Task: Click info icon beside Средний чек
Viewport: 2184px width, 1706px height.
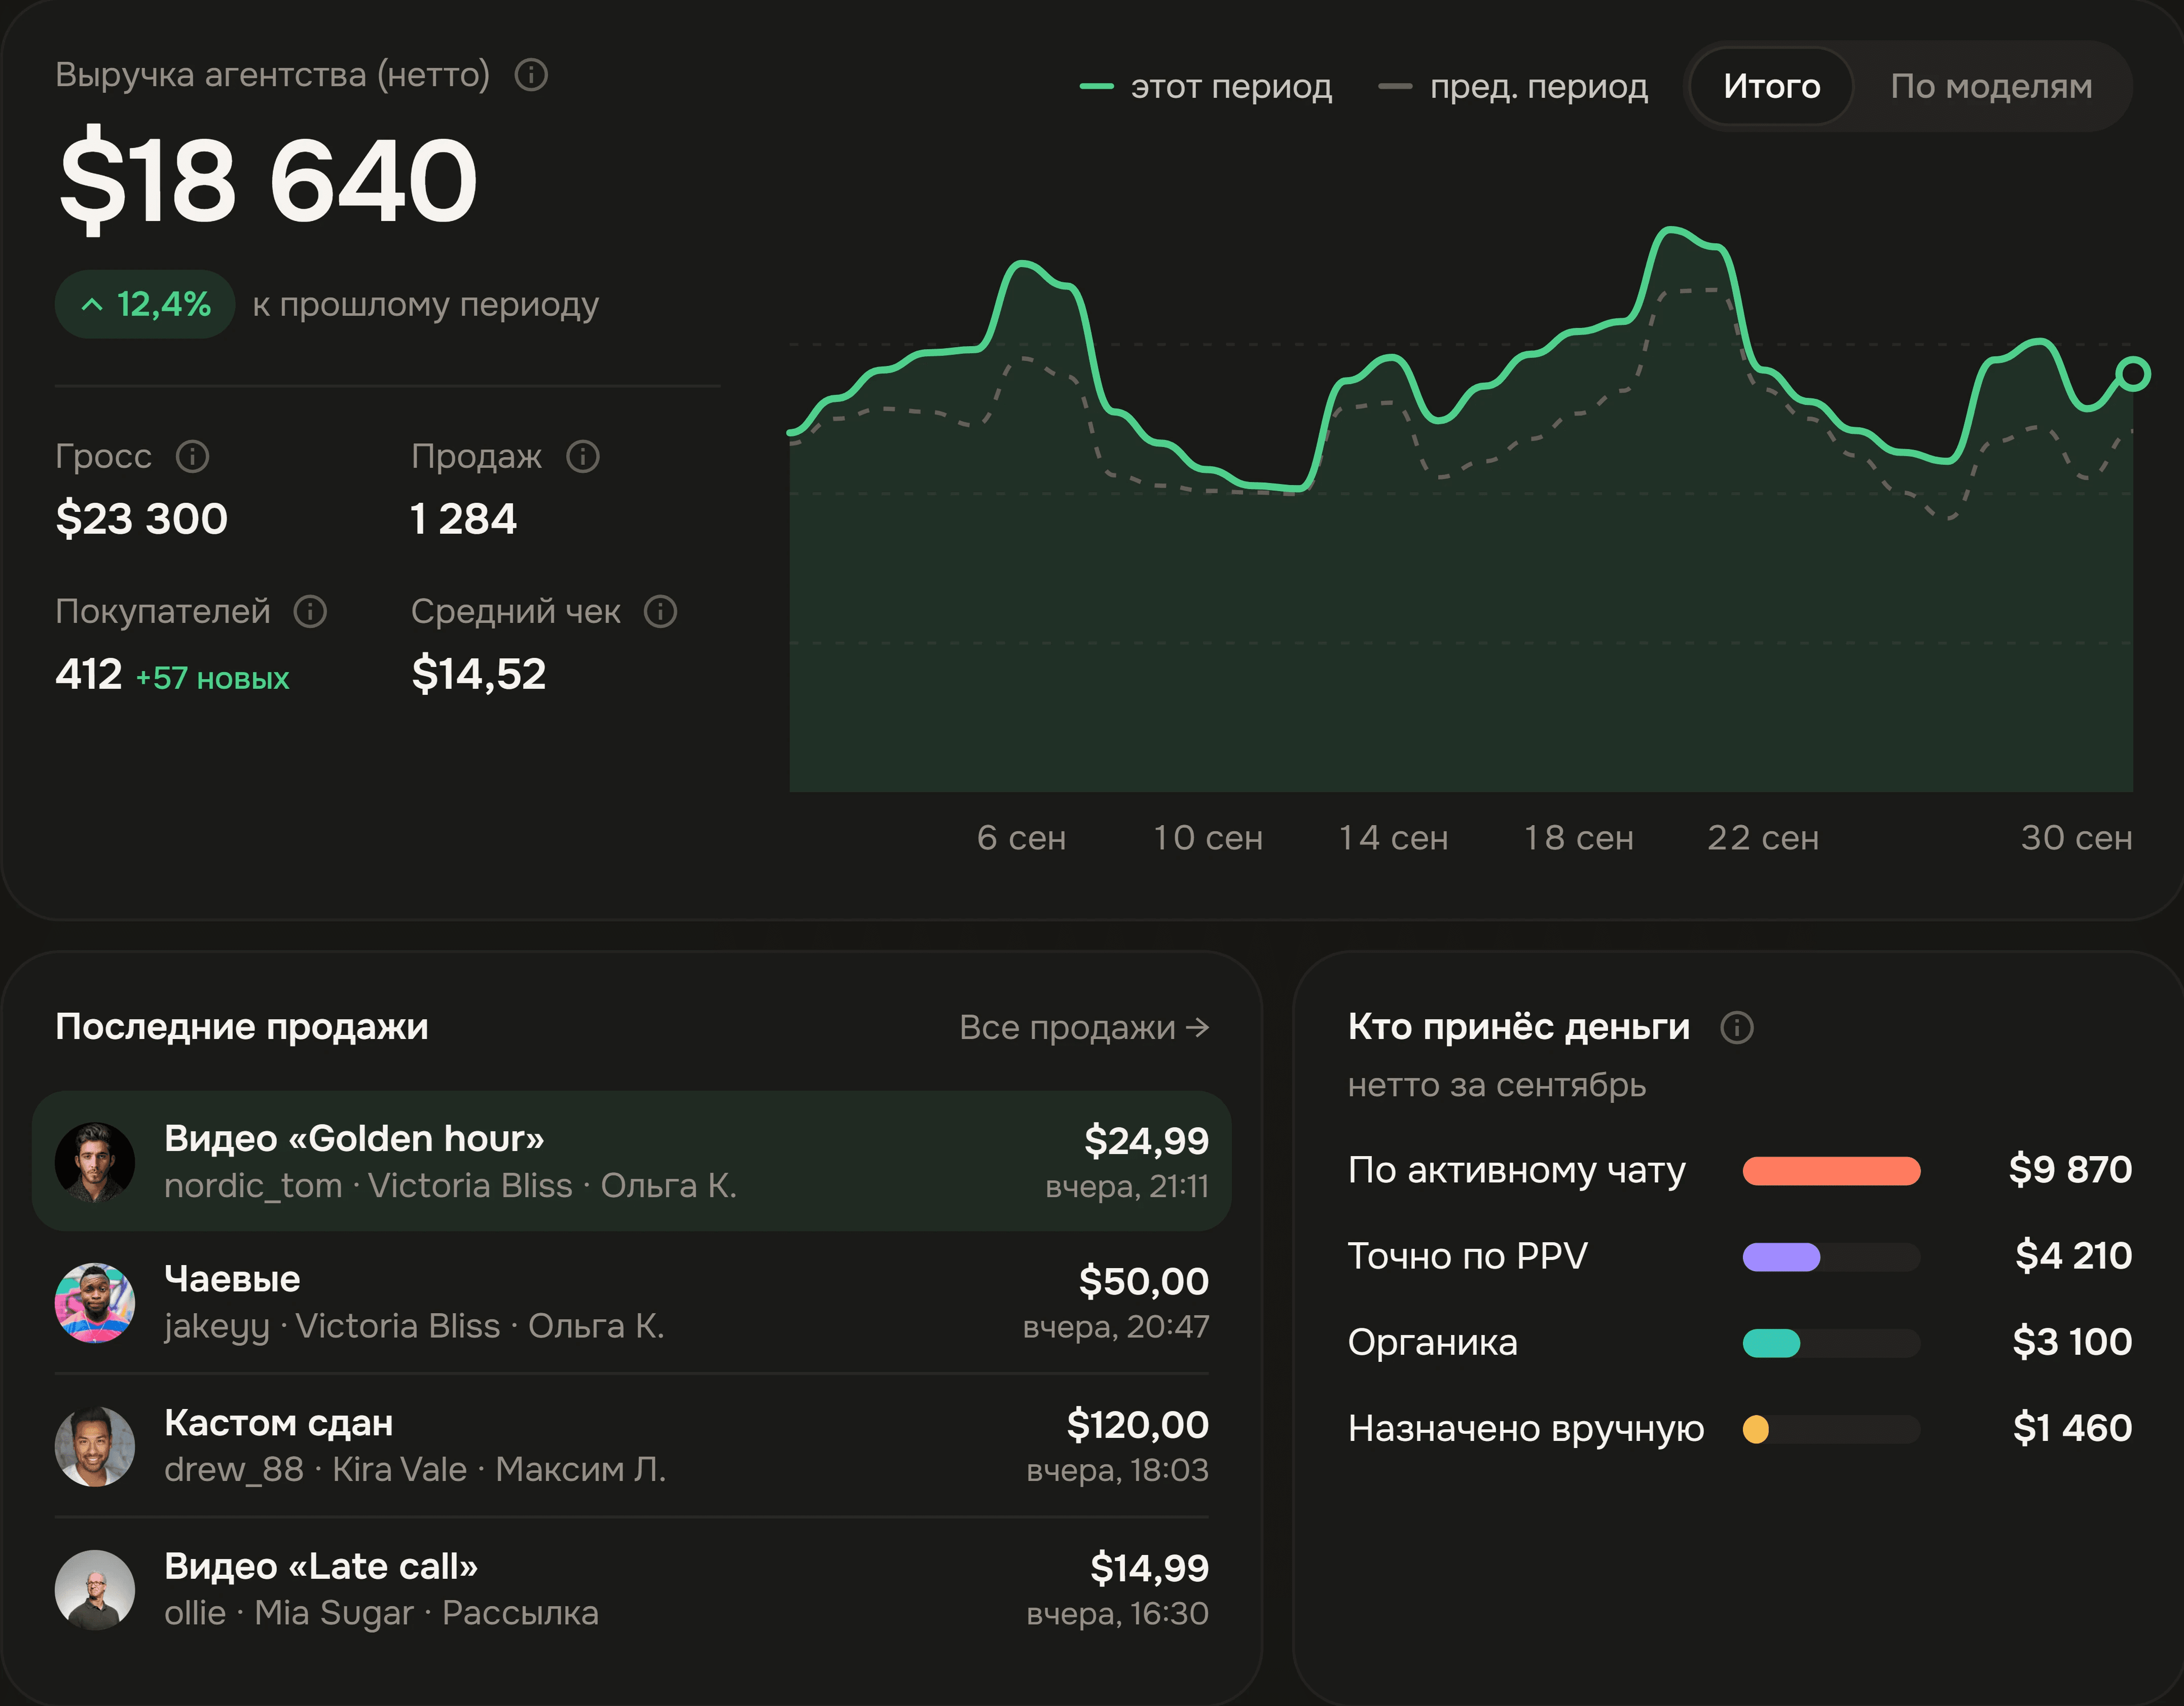Action: click(x=660, y=611)
